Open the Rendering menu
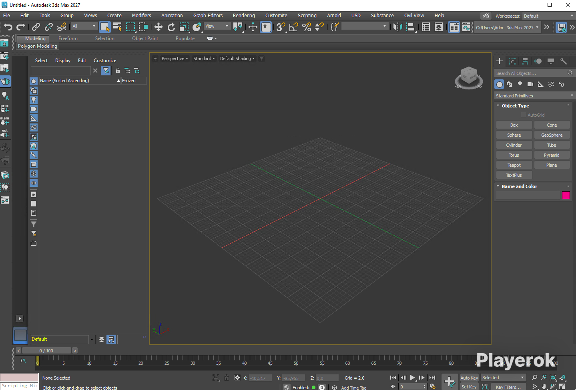576x390 pixels. point(244,16)
